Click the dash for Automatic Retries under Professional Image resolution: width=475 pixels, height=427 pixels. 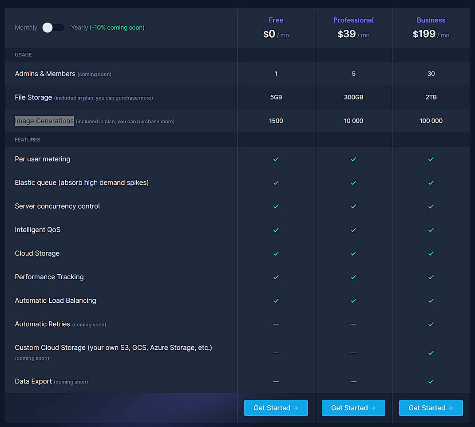coord(353,324)
